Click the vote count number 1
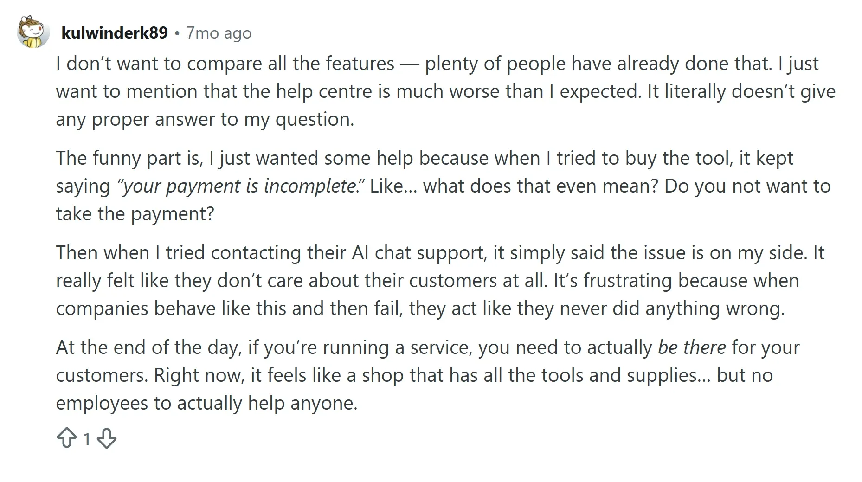The height and width of the screenshot is (482, 862). click(x=87, y=438)
